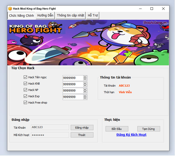Maximize the Hack Mod window
The height and width of the screenshot is (156, 175).
pos(152,9)
